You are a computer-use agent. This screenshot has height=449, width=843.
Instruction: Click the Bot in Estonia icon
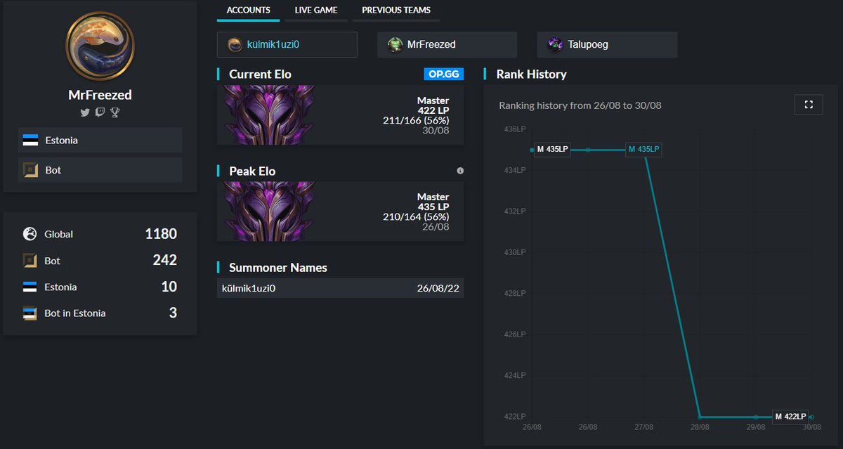30,313
